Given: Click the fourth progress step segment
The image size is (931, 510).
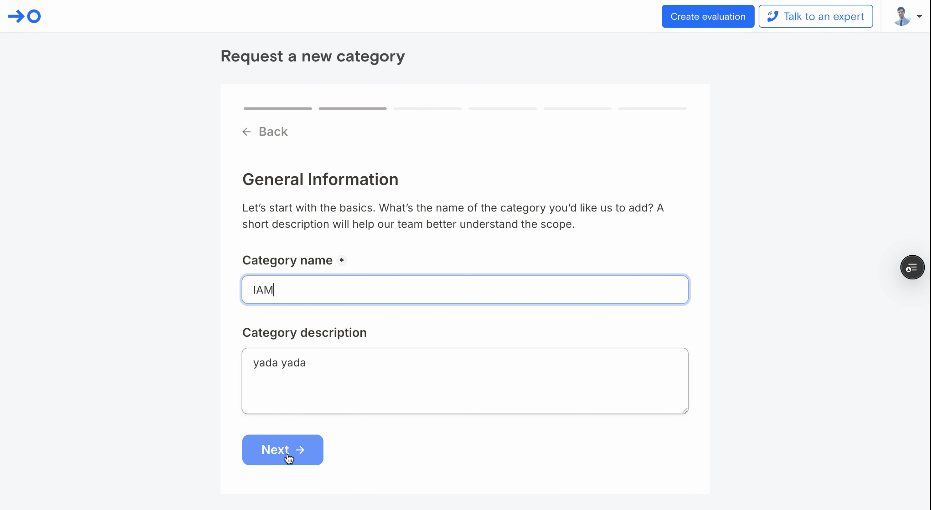Looking at the screenshot, I should pos(502,109).
